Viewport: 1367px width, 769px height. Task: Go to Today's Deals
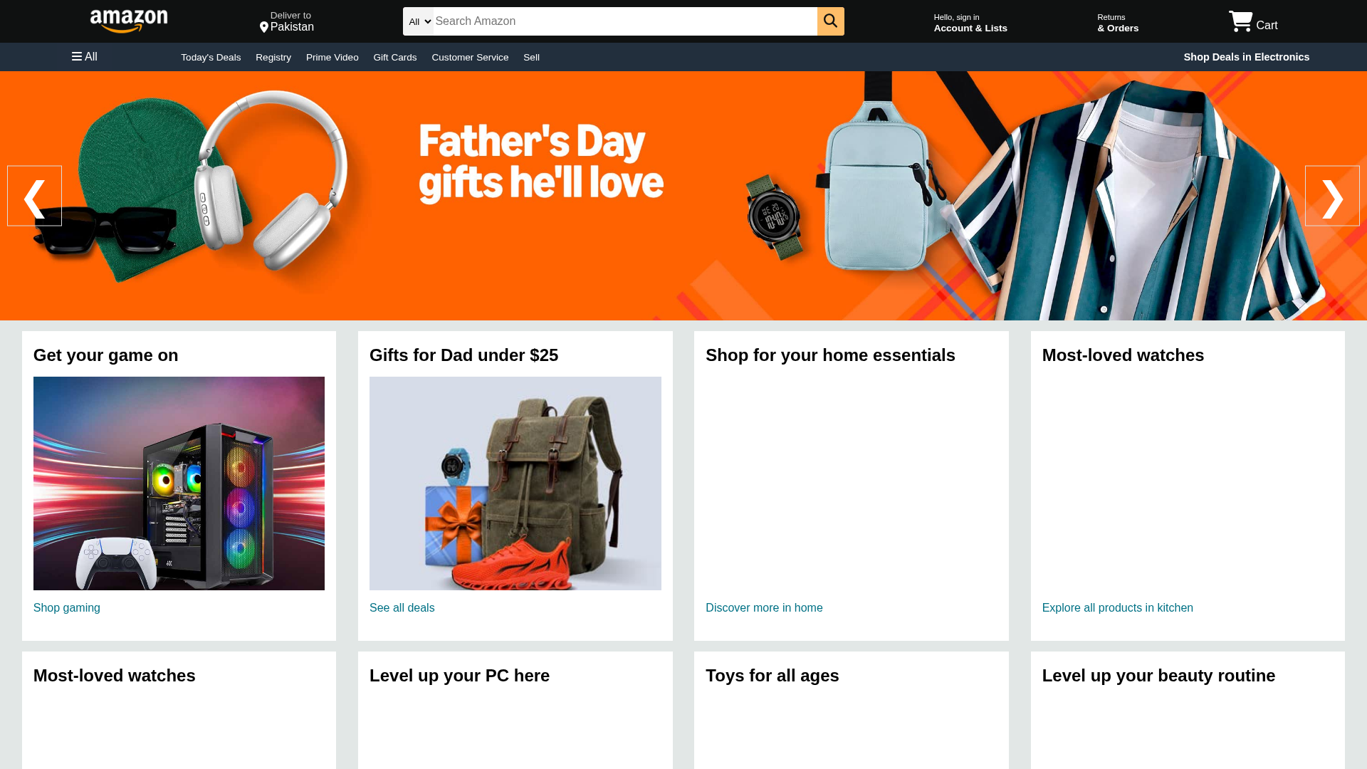[211, 57]
